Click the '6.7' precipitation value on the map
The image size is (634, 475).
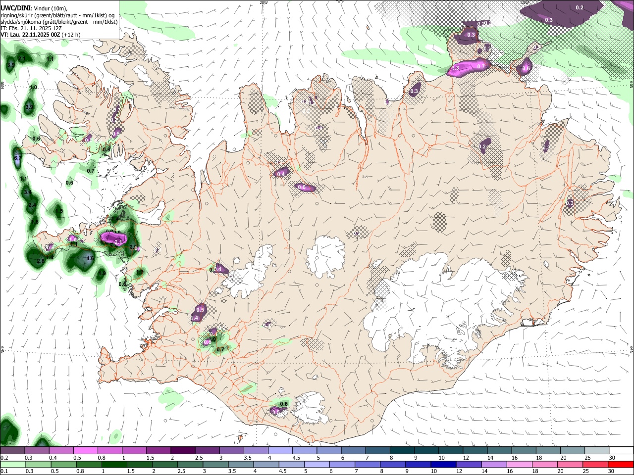tap(18, 158)
